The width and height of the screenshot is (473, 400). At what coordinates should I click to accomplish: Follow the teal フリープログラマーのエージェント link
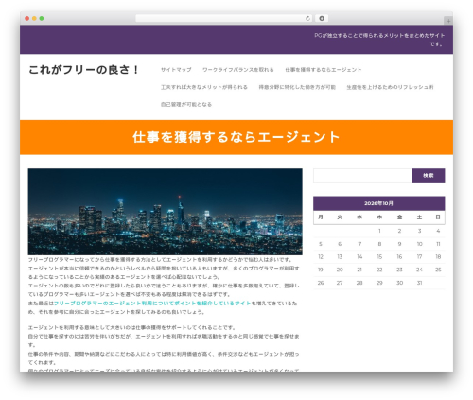coord(152,304)
